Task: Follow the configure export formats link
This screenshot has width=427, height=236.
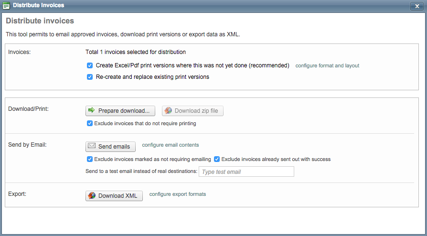Action: (178, 194)
